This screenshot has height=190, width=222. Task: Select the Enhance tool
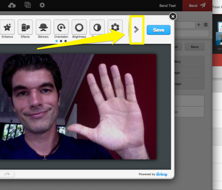[x=7, y=27]
